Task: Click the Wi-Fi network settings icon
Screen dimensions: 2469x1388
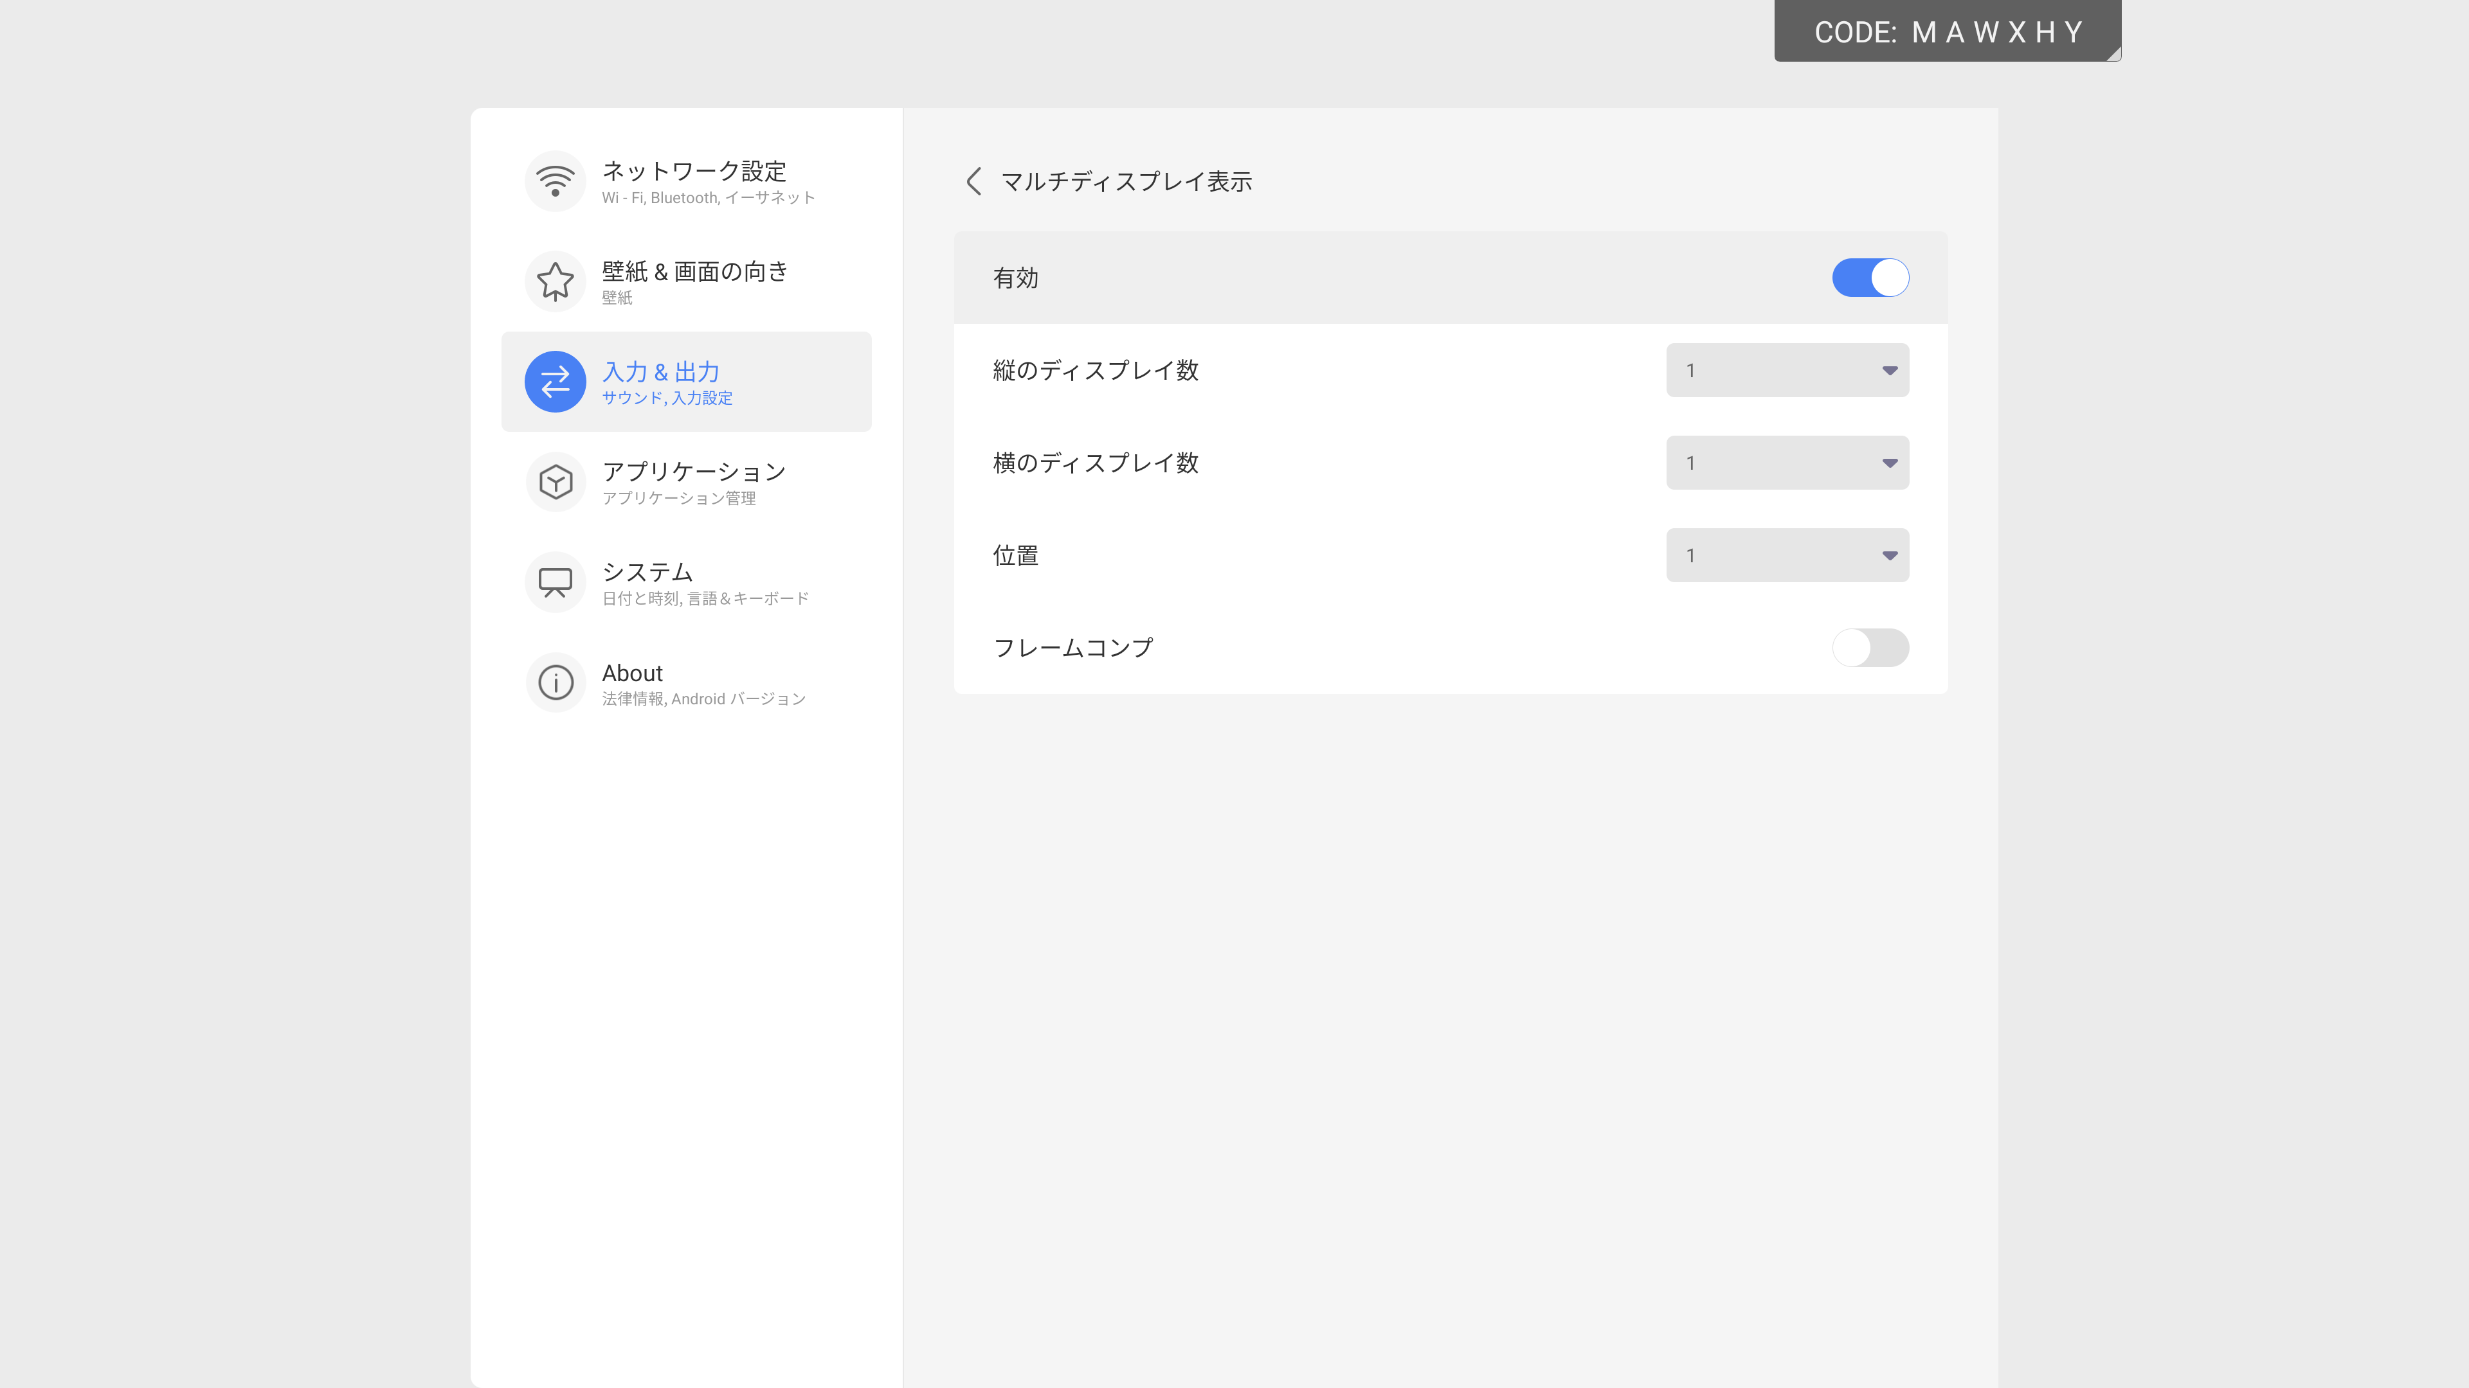Action: pyautogui.click(x=555, y=181)
